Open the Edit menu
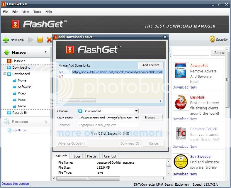This screenshot has width=231, height=188. tap(15, 12)
